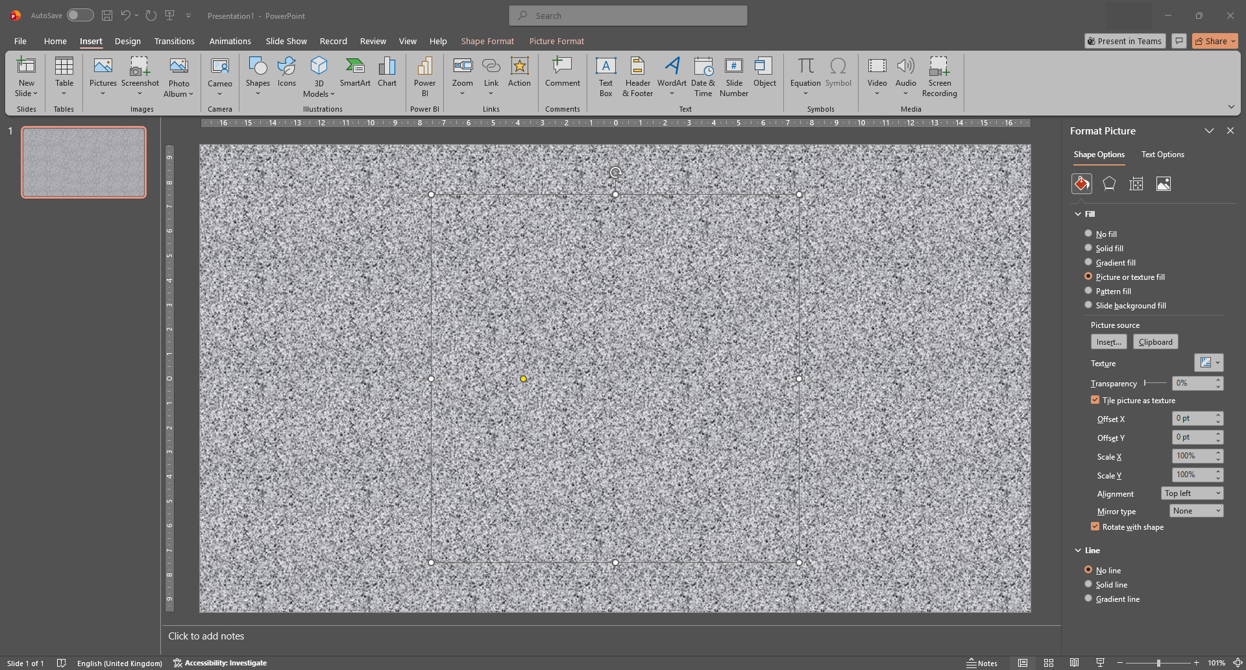
Task: Insert Slide Number
Action: pos(734,77)
